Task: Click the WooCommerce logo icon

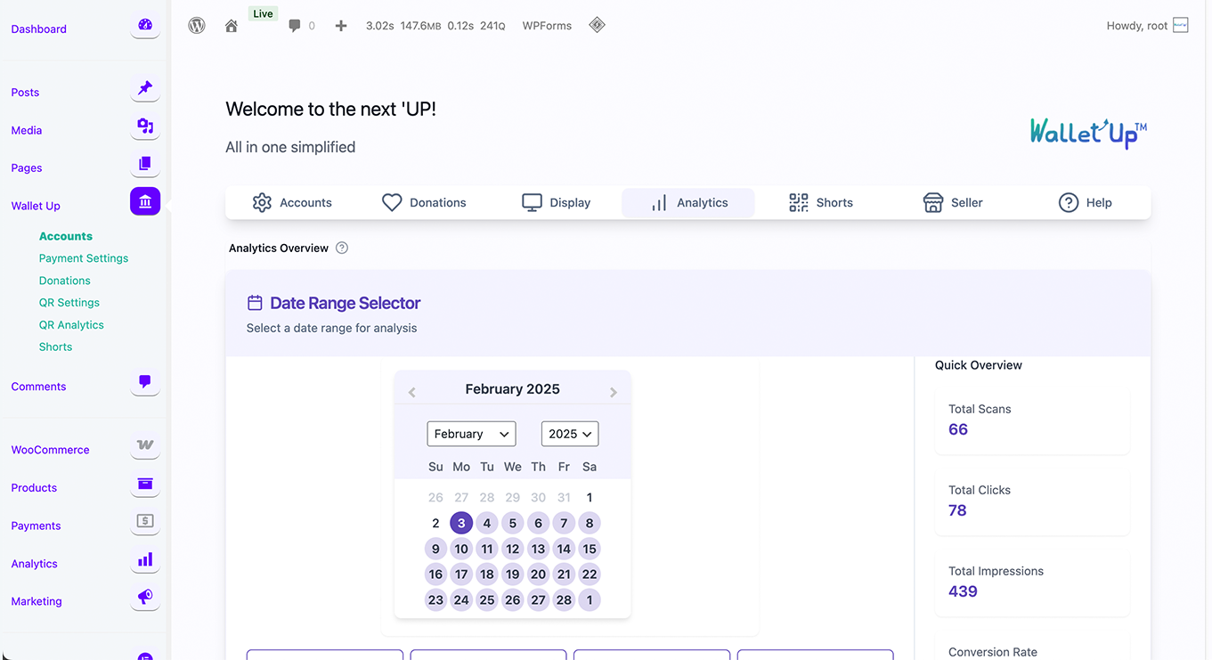Action: click(145, 445)
